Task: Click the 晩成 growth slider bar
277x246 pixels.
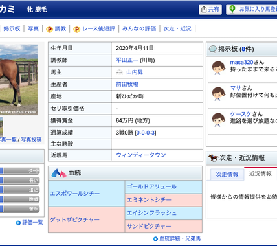Action: pyautogui.click(x=20, y=199)
